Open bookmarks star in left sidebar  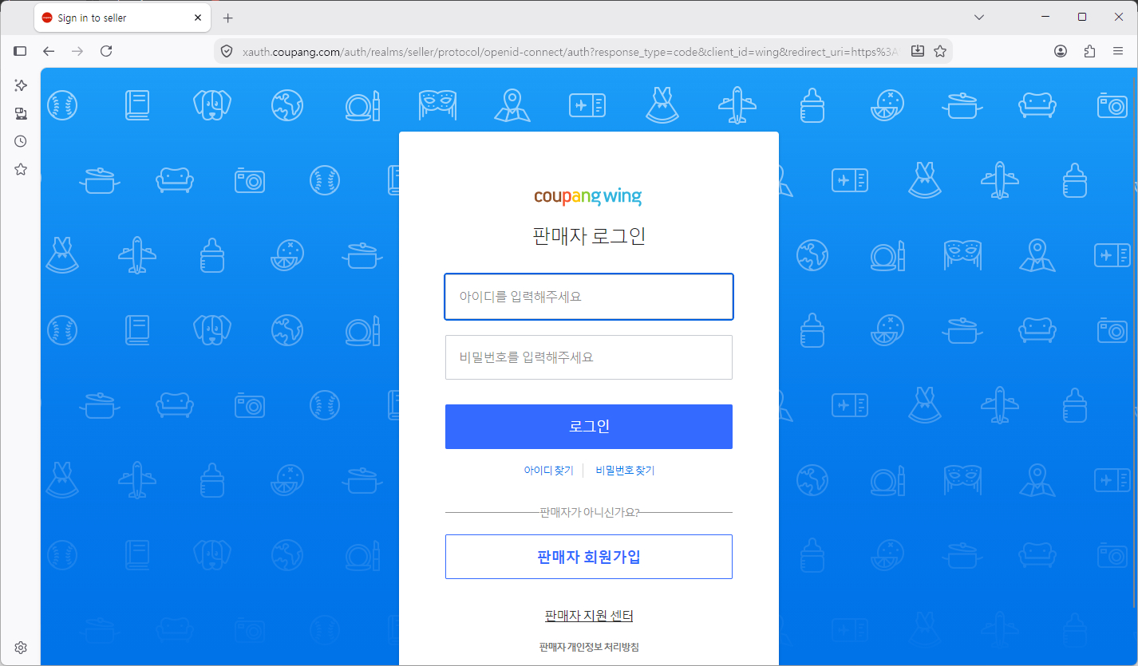click(x=21, y=169)
